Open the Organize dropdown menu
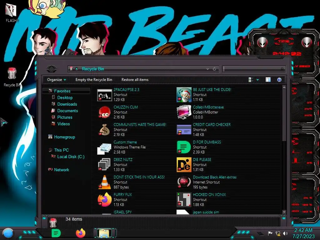320x240 pixels. click(57, 80)
